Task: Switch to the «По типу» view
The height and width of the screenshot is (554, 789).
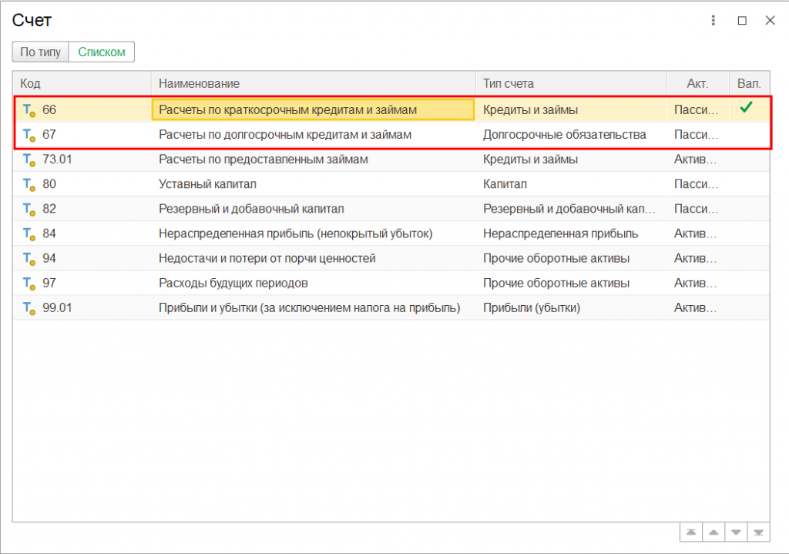Action: 40,52
